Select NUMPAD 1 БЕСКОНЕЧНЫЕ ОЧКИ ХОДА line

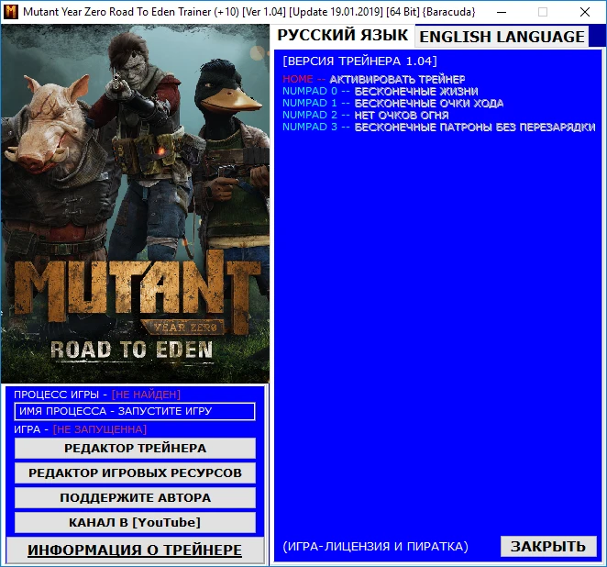point(393,104)
